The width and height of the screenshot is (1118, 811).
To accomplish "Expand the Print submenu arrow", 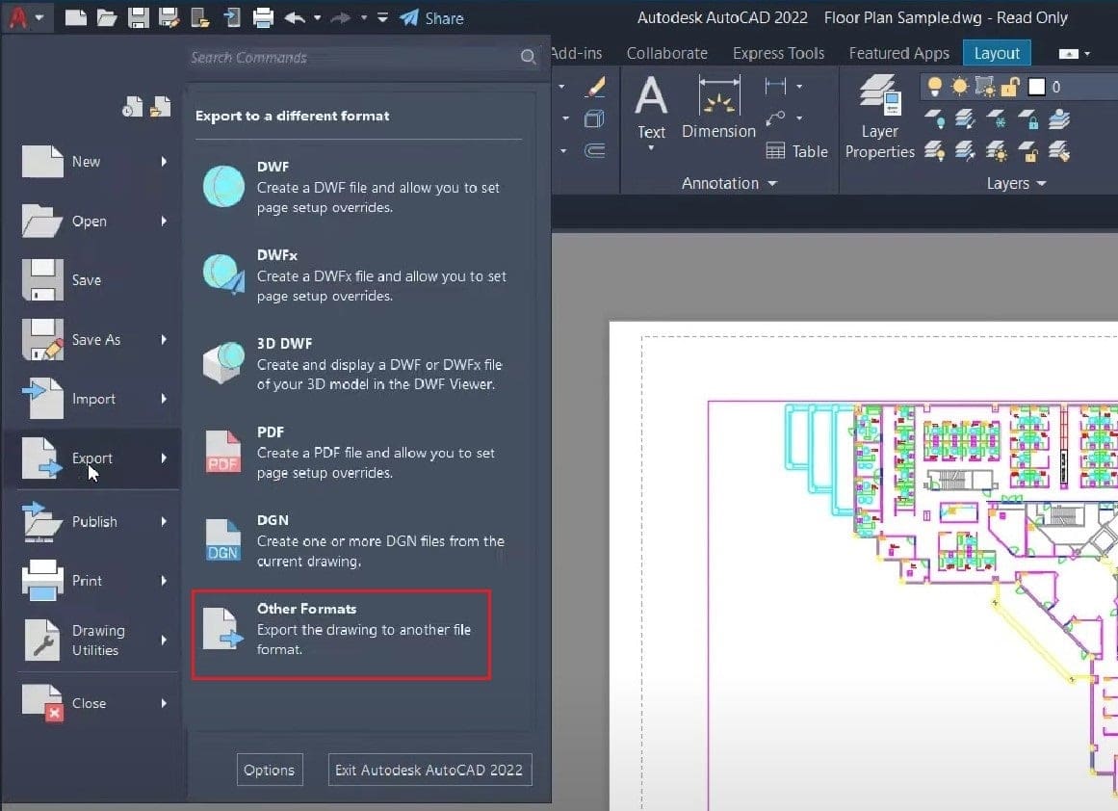I will 164,581.
